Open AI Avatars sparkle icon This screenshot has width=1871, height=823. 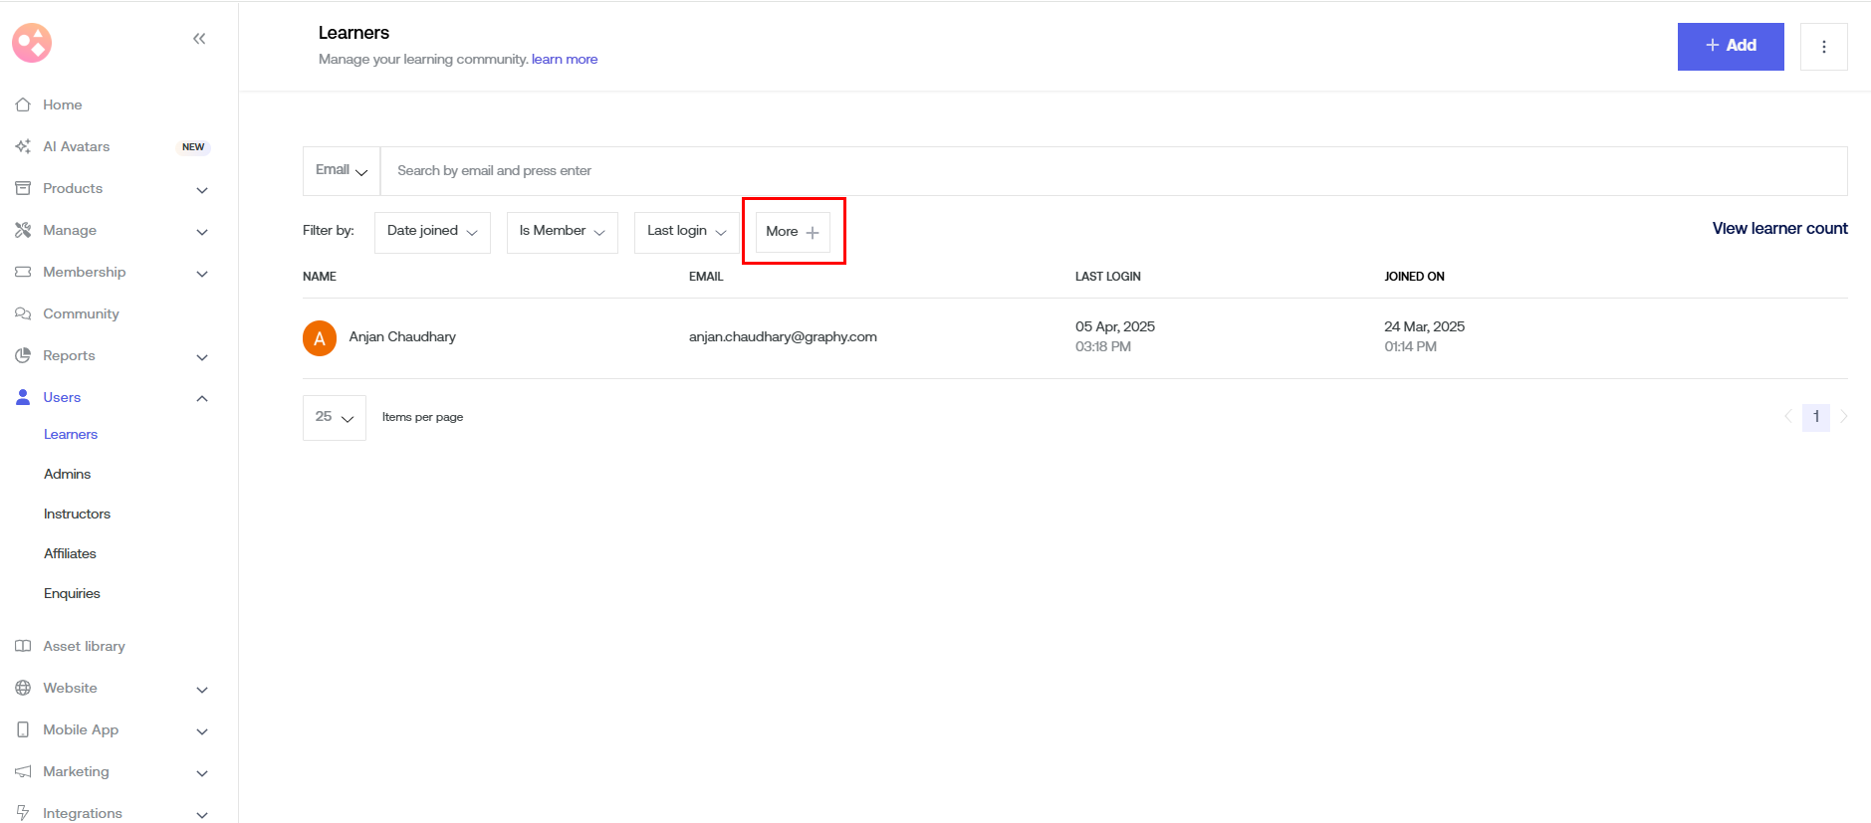click(23, 146)
